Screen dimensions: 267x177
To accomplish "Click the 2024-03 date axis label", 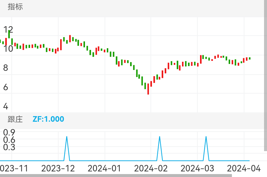I will coord(197,168).
